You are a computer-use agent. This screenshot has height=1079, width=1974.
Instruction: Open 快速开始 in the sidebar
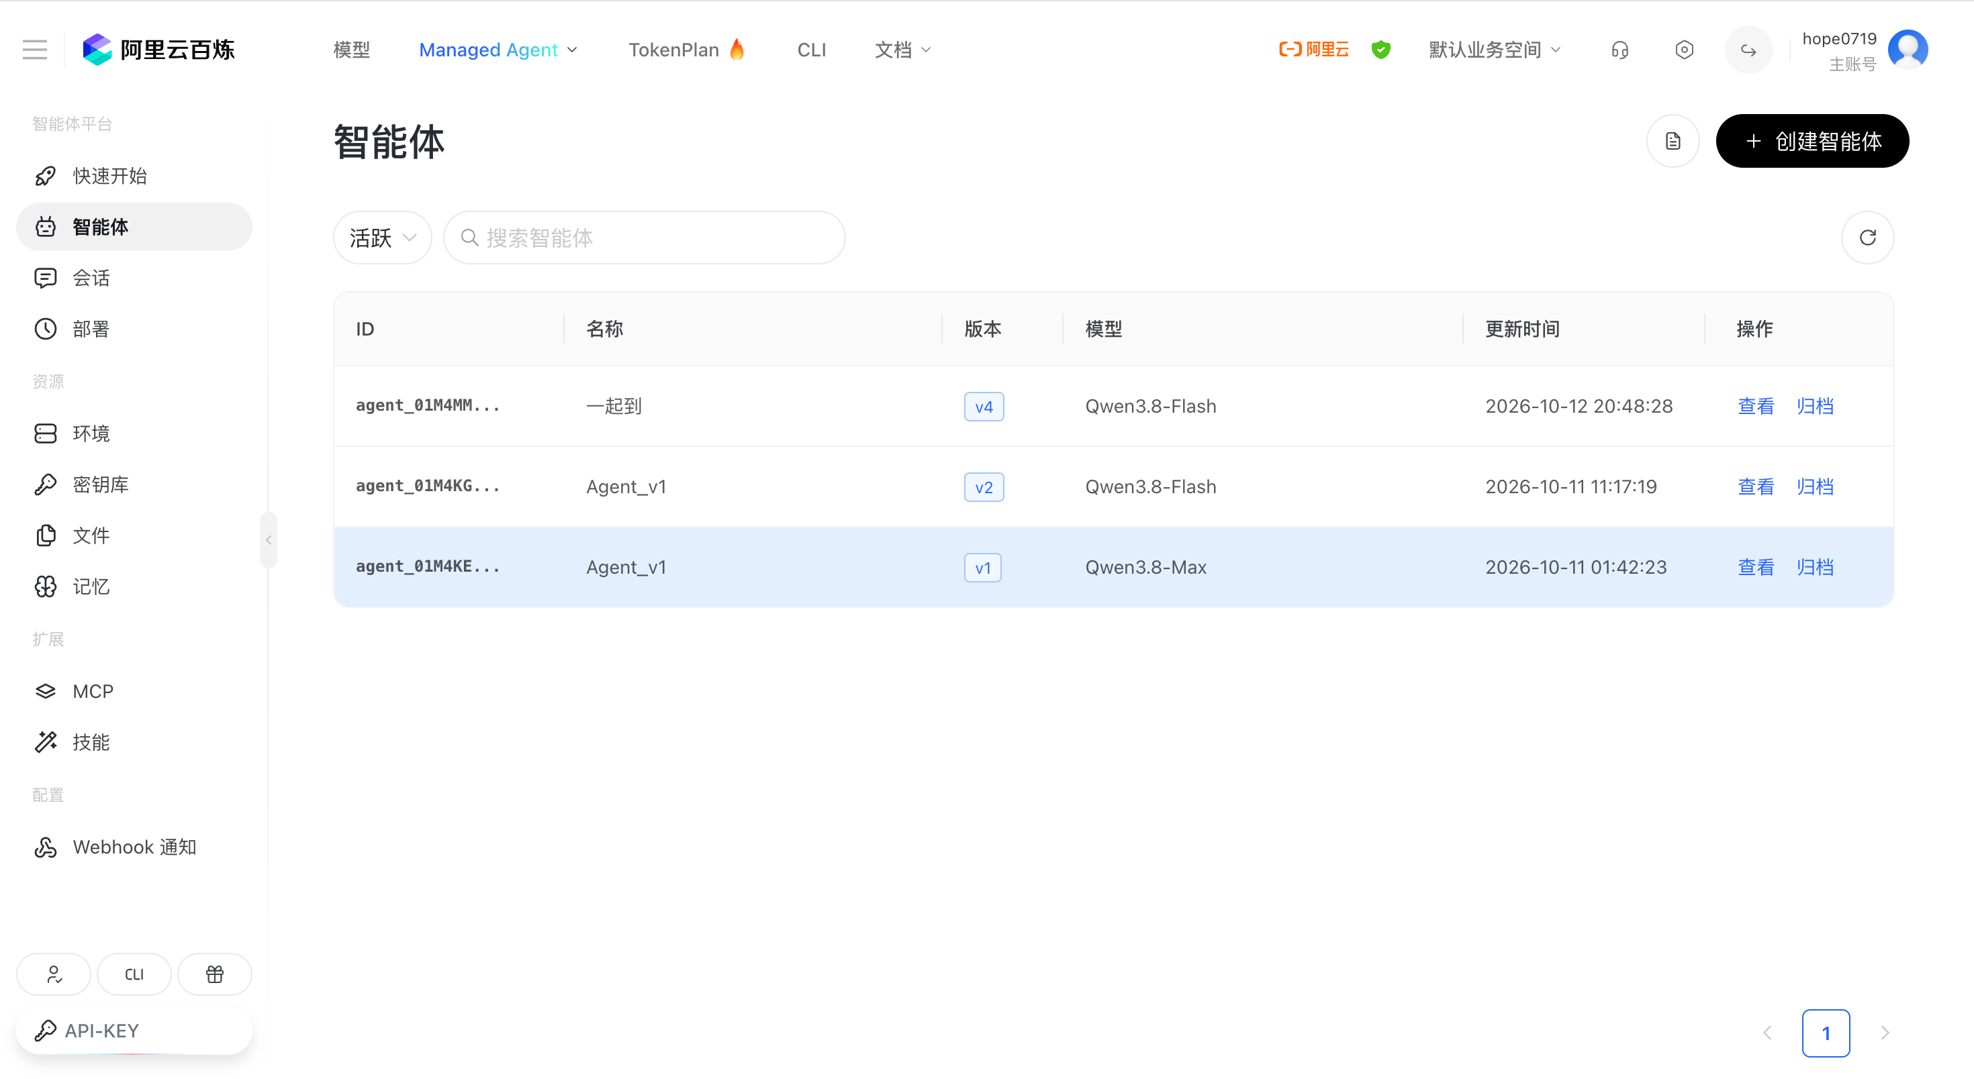134,176
